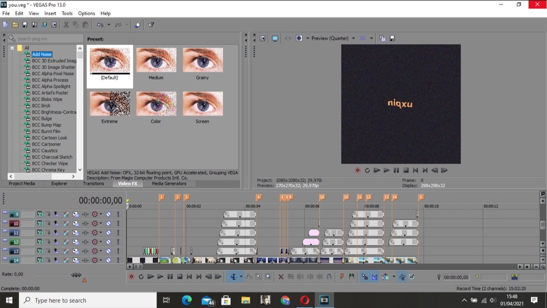The width and height of the screenshot is (547, 308).
Task: Select the Normal Edit Tool icon
Action: [x=232, y=277]
